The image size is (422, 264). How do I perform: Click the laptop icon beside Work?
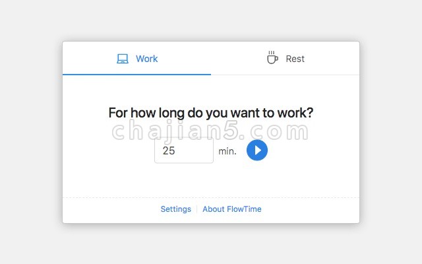click(x=123, y=59)
